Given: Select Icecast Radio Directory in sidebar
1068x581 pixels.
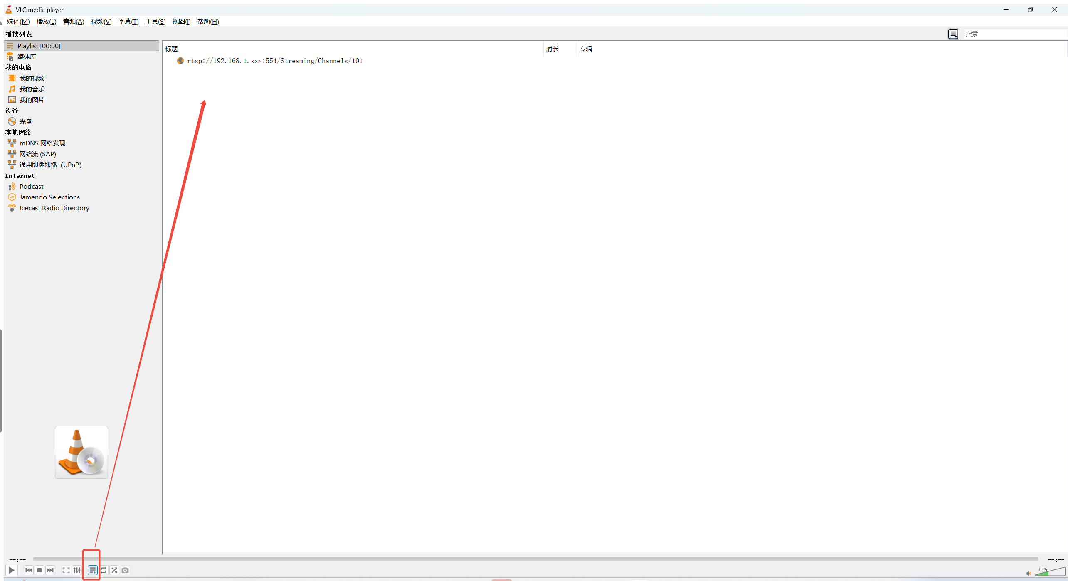Looking at the screenshot, I should pyautogui.click(x=54, y=208).
